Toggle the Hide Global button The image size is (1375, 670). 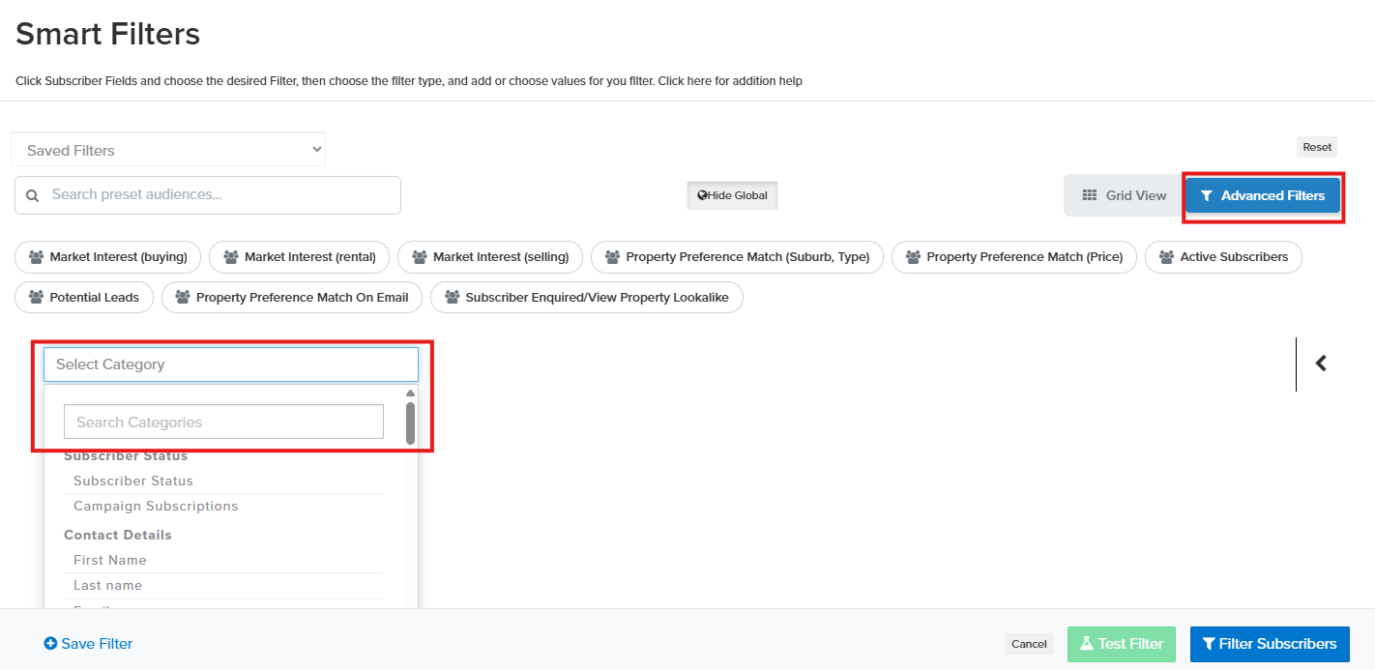(x=732, y=195)
